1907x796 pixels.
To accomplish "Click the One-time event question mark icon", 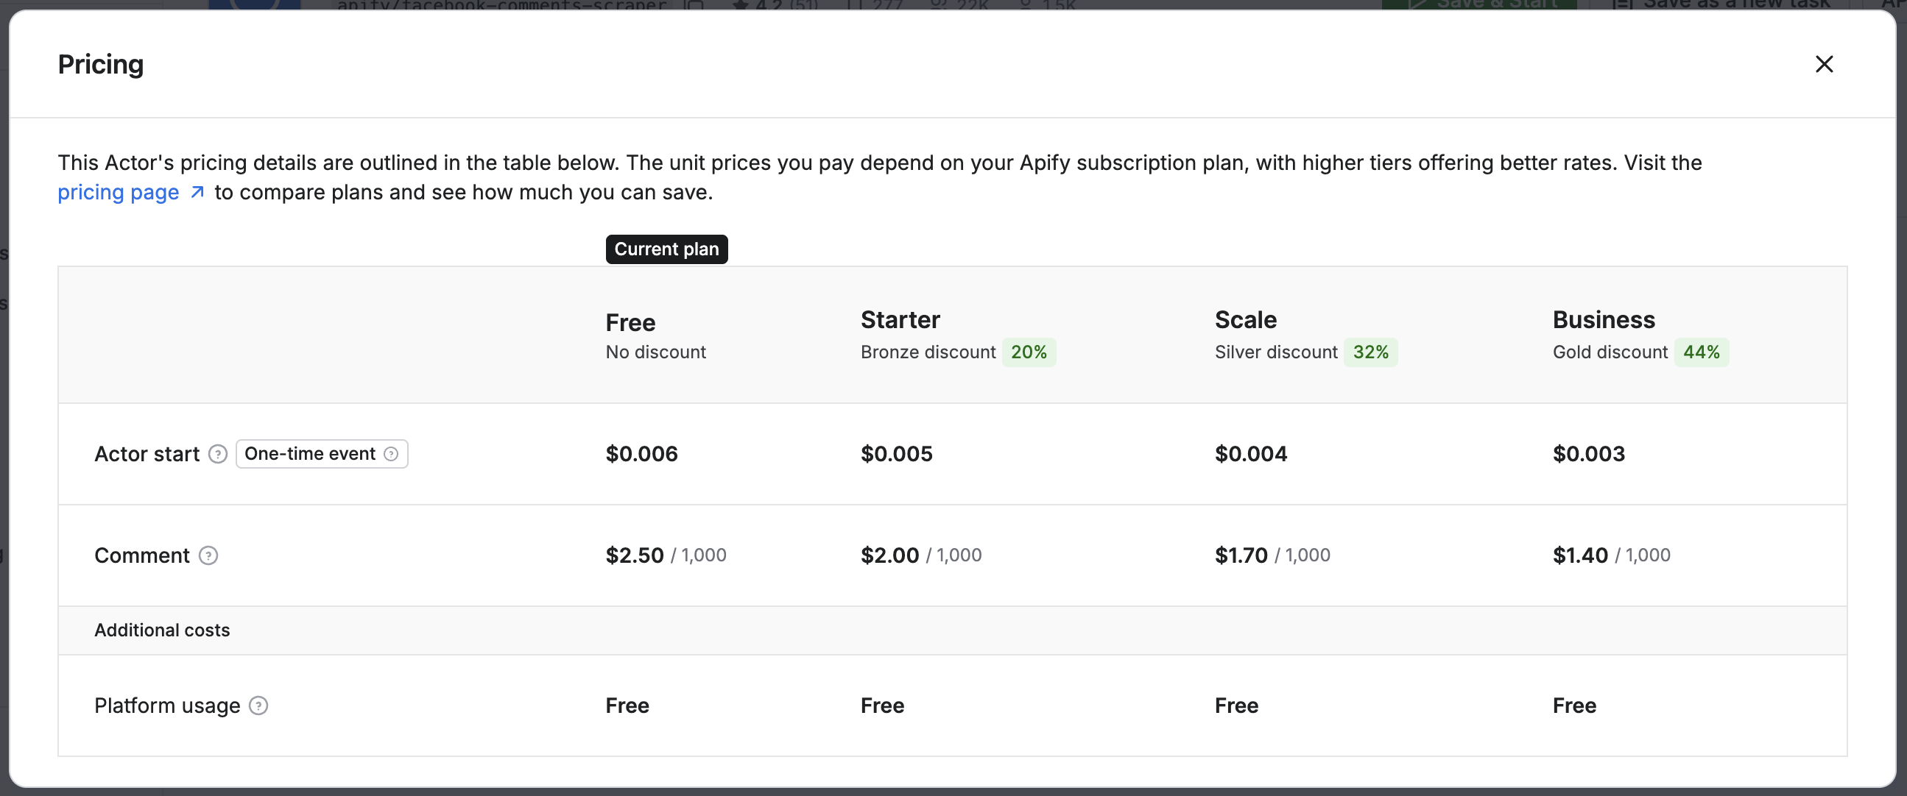I will click(391, 454).
